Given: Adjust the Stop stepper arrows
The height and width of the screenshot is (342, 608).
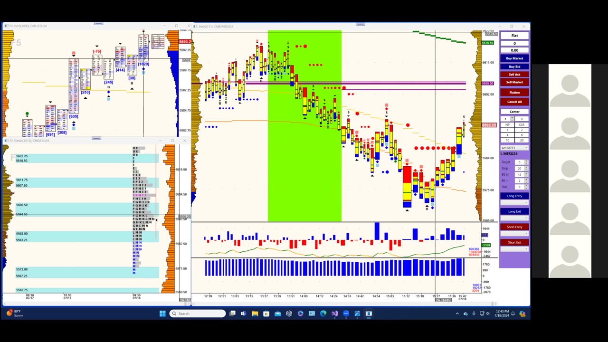Looking at the screenshot, I should 526,168.
